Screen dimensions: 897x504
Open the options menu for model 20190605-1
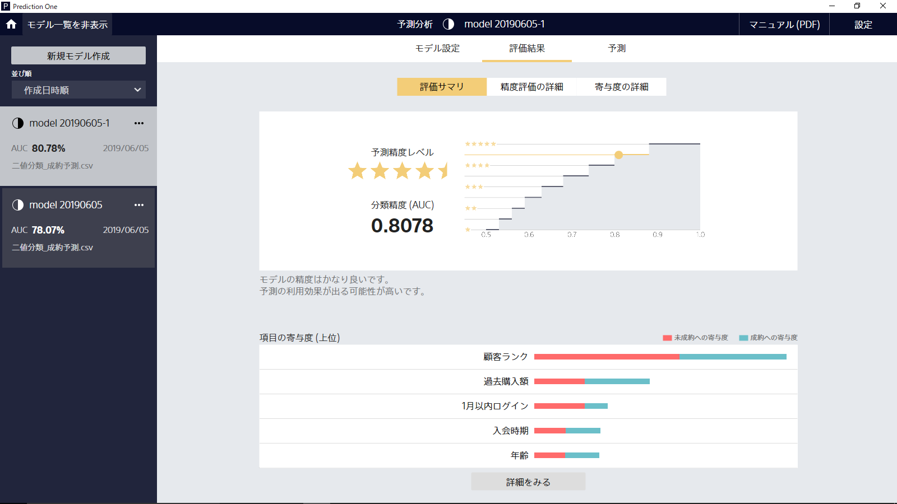(x=138, y=123)
